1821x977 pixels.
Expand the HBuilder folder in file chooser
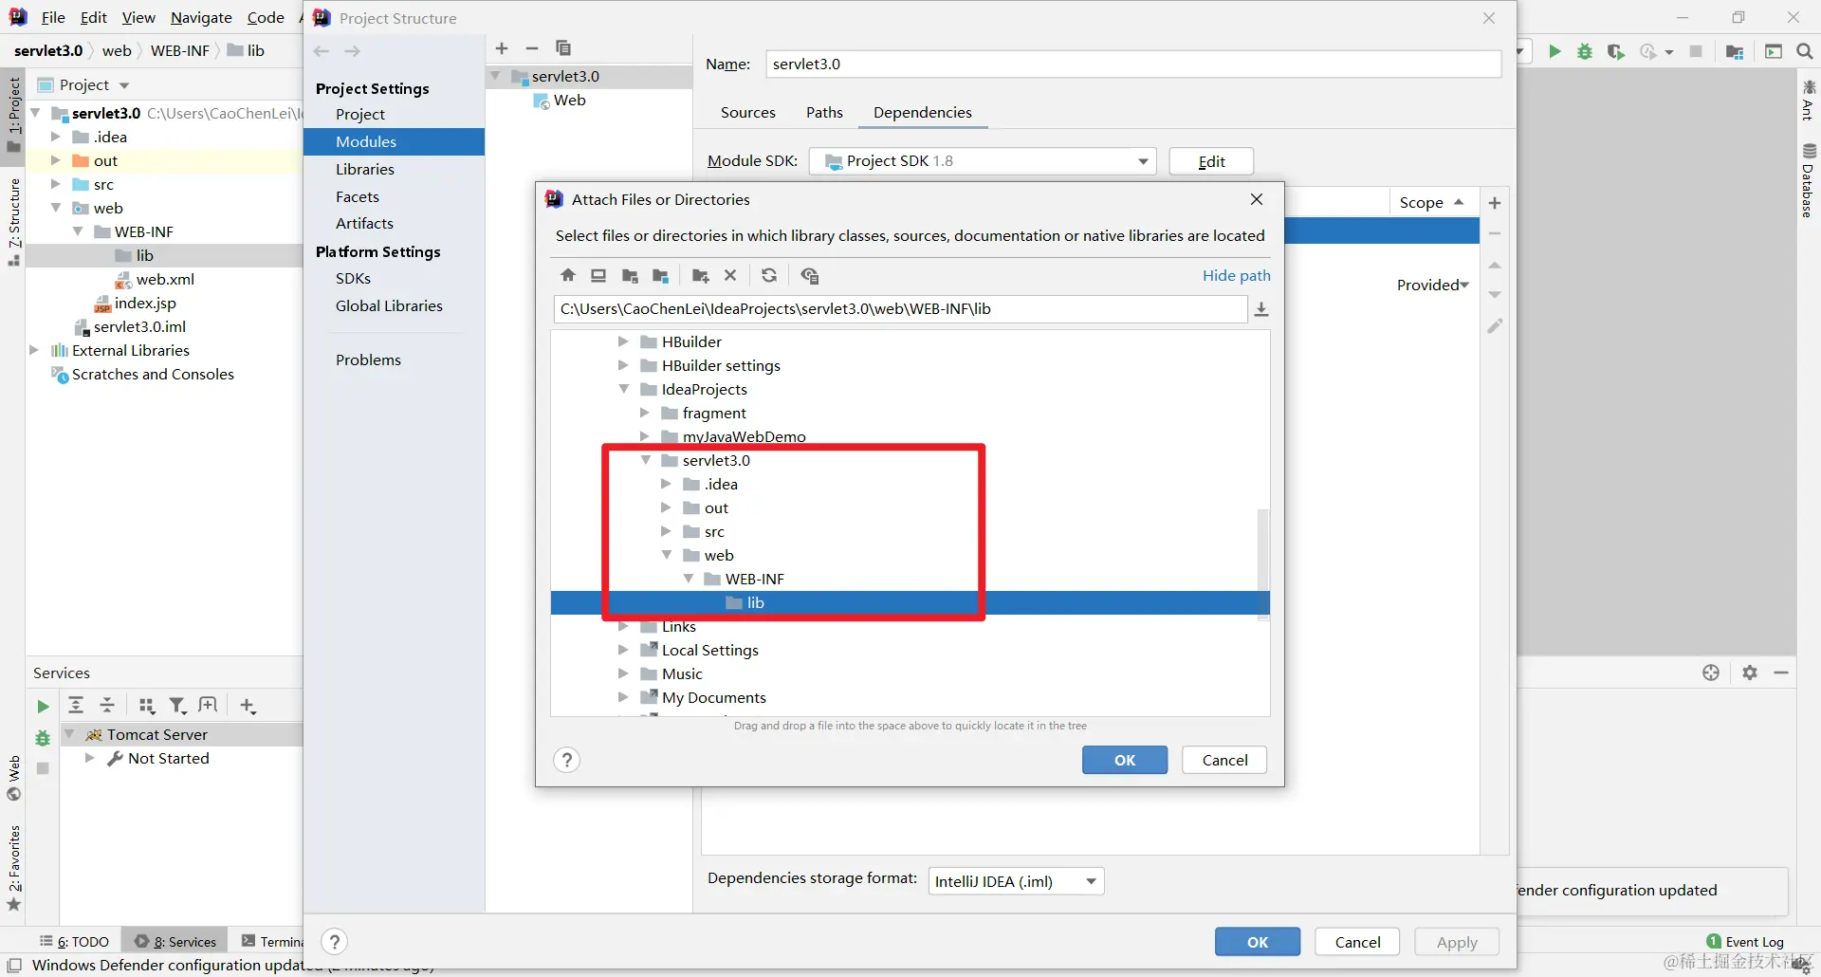[623, 341]
